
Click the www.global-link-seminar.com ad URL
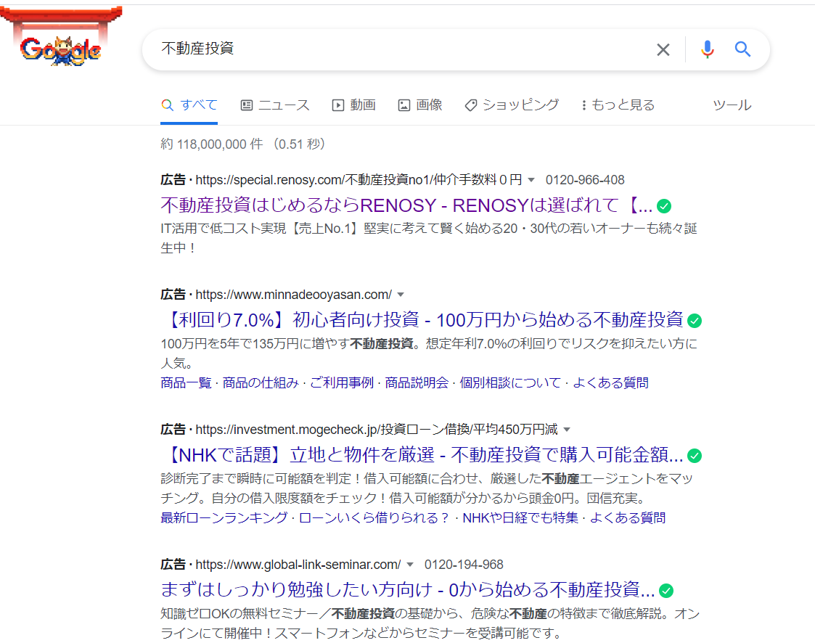(x=298, y=565)
